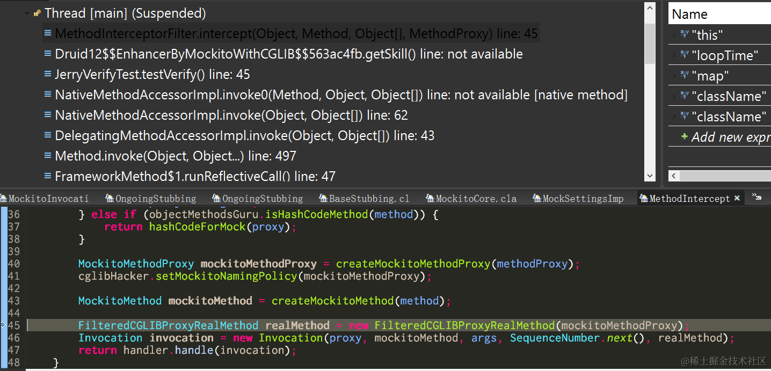This screenshot has width=771, height=371.
Task: Switch to the MockitoInvocati editor tab
Action: [x=45, y=199]
